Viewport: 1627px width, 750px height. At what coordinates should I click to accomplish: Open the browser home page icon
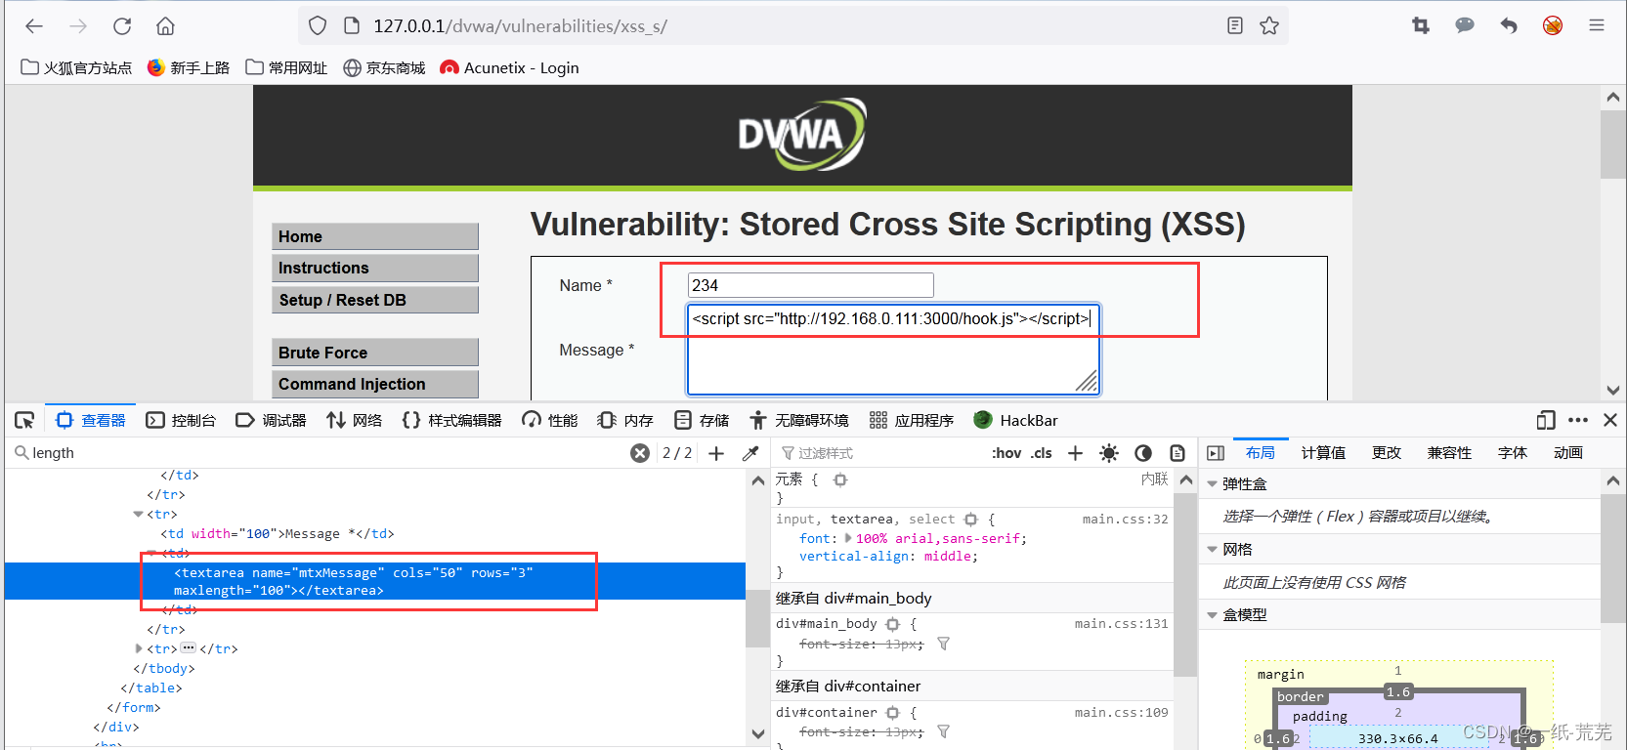coord(166,26)
